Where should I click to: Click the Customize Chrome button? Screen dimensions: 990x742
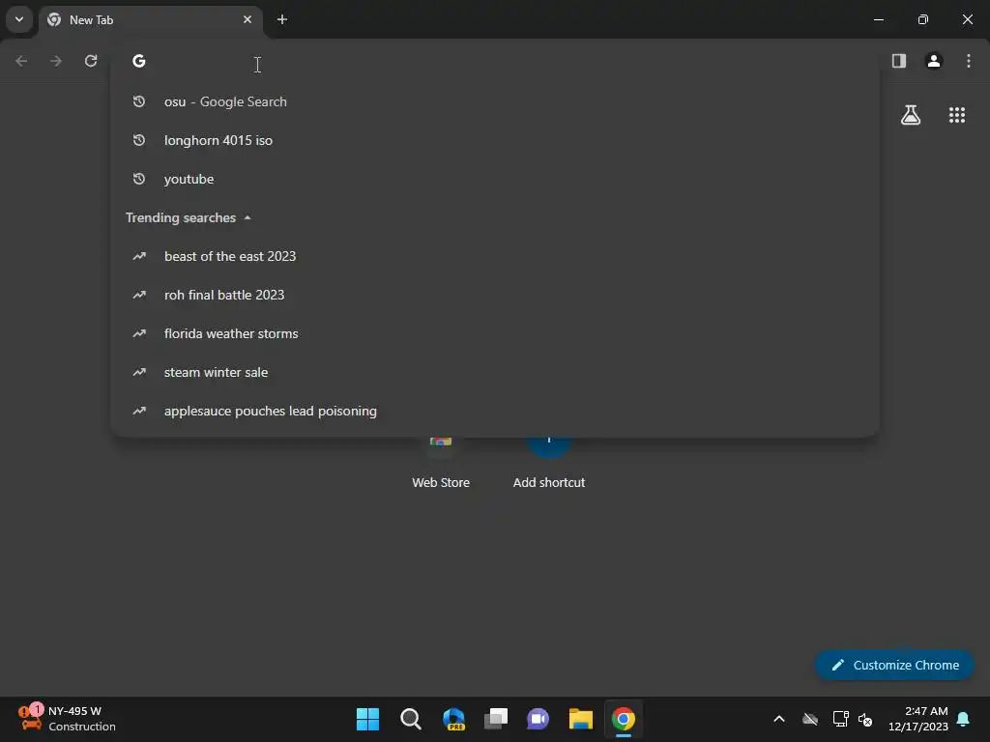coord(894,665)
